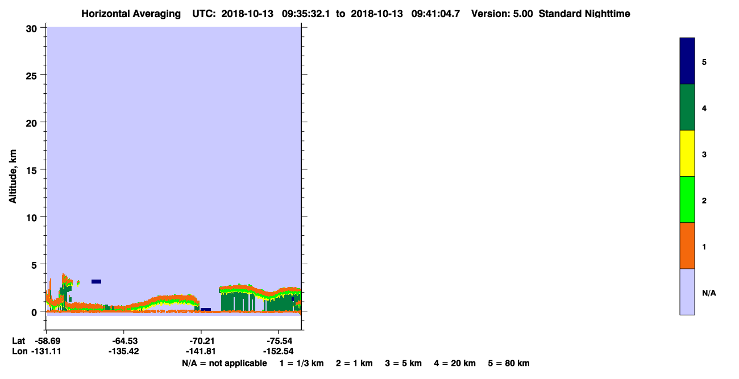The image size is (739, 379).
Task: Click the start time '09:35:32.1' in title
Action: pos(307,14)
